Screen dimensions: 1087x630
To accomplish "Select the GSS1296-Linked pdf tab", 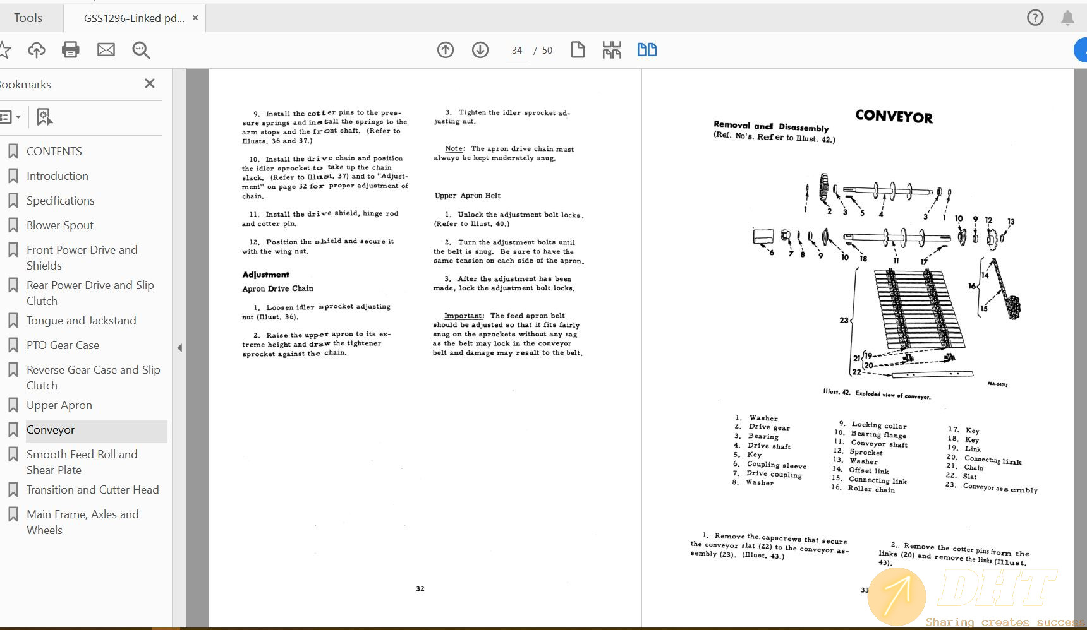I will pos(134,18).
